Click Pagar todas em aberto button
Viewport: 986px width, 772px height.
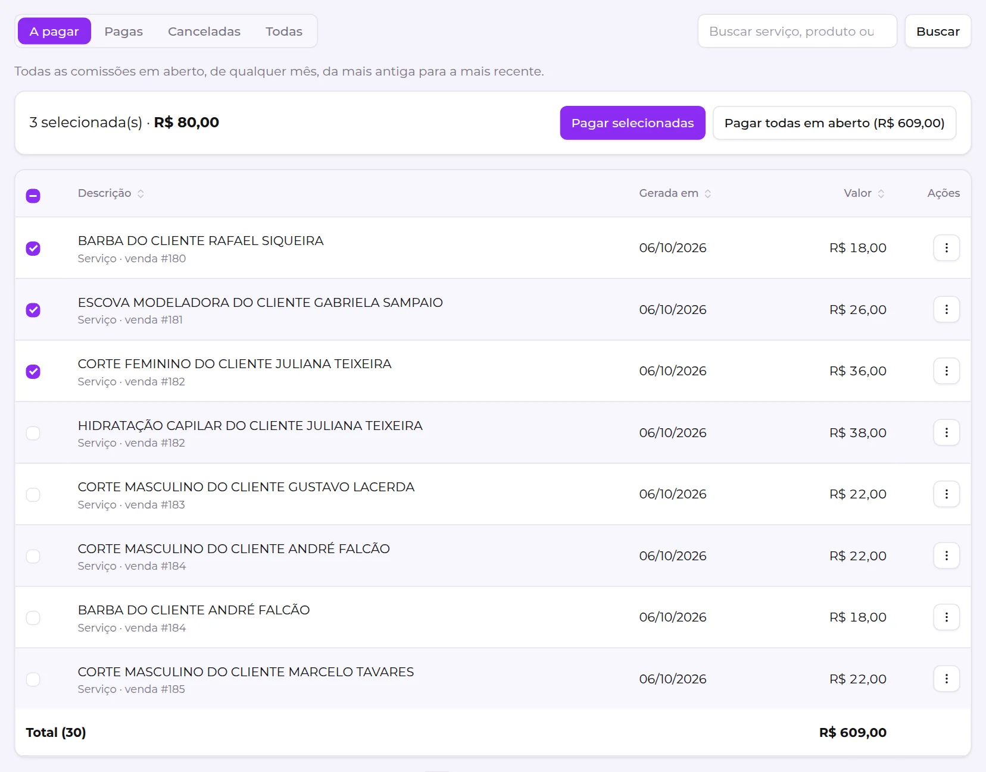[x=834, y=123]
